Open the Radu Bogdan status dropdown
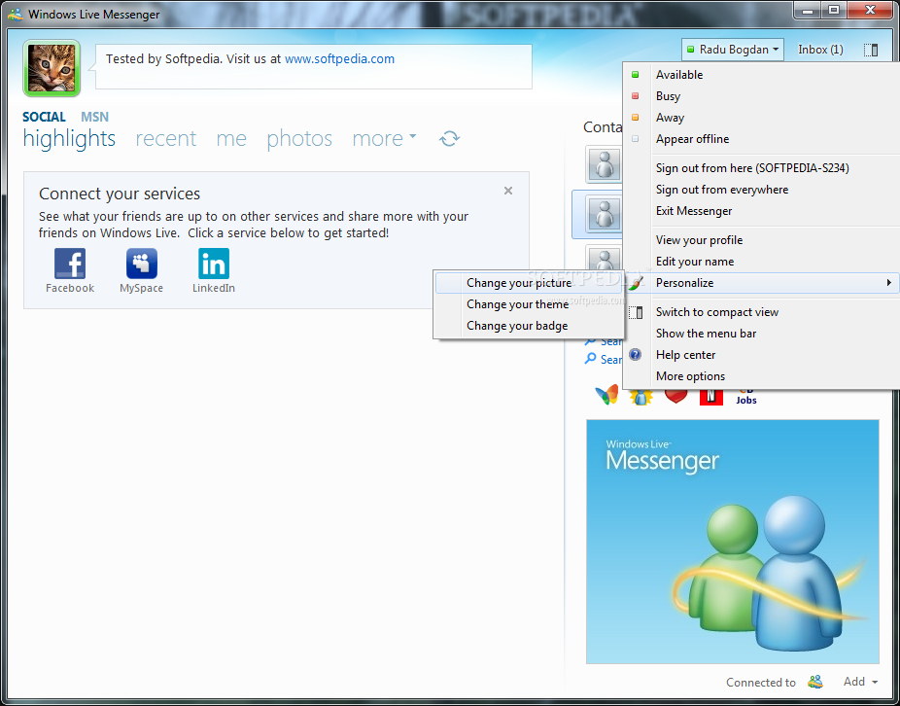 [733, 50]
